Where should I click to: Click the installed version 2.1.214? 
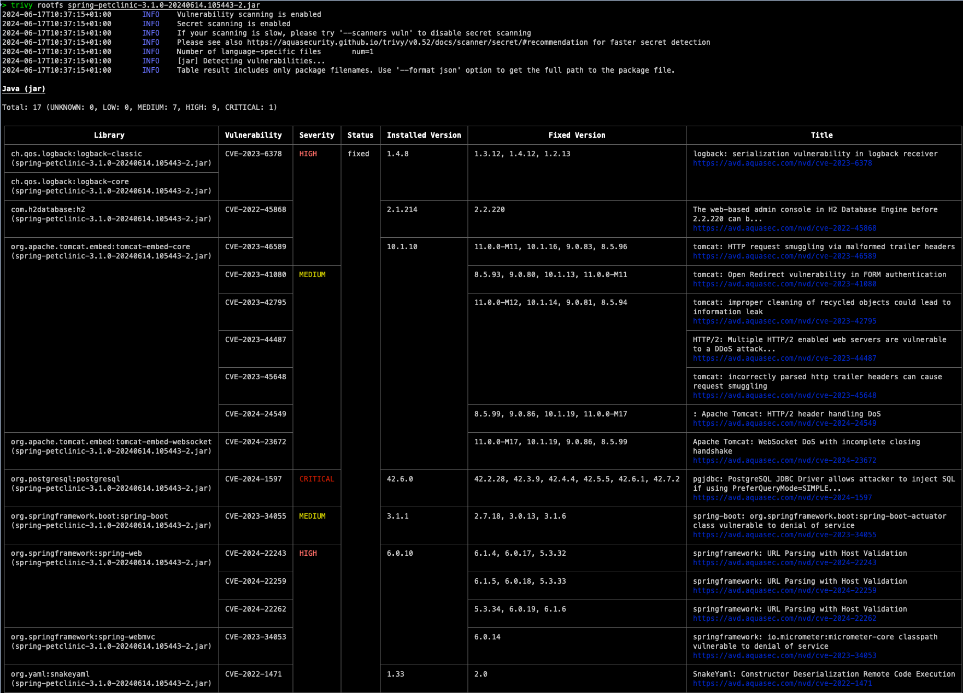402,210
